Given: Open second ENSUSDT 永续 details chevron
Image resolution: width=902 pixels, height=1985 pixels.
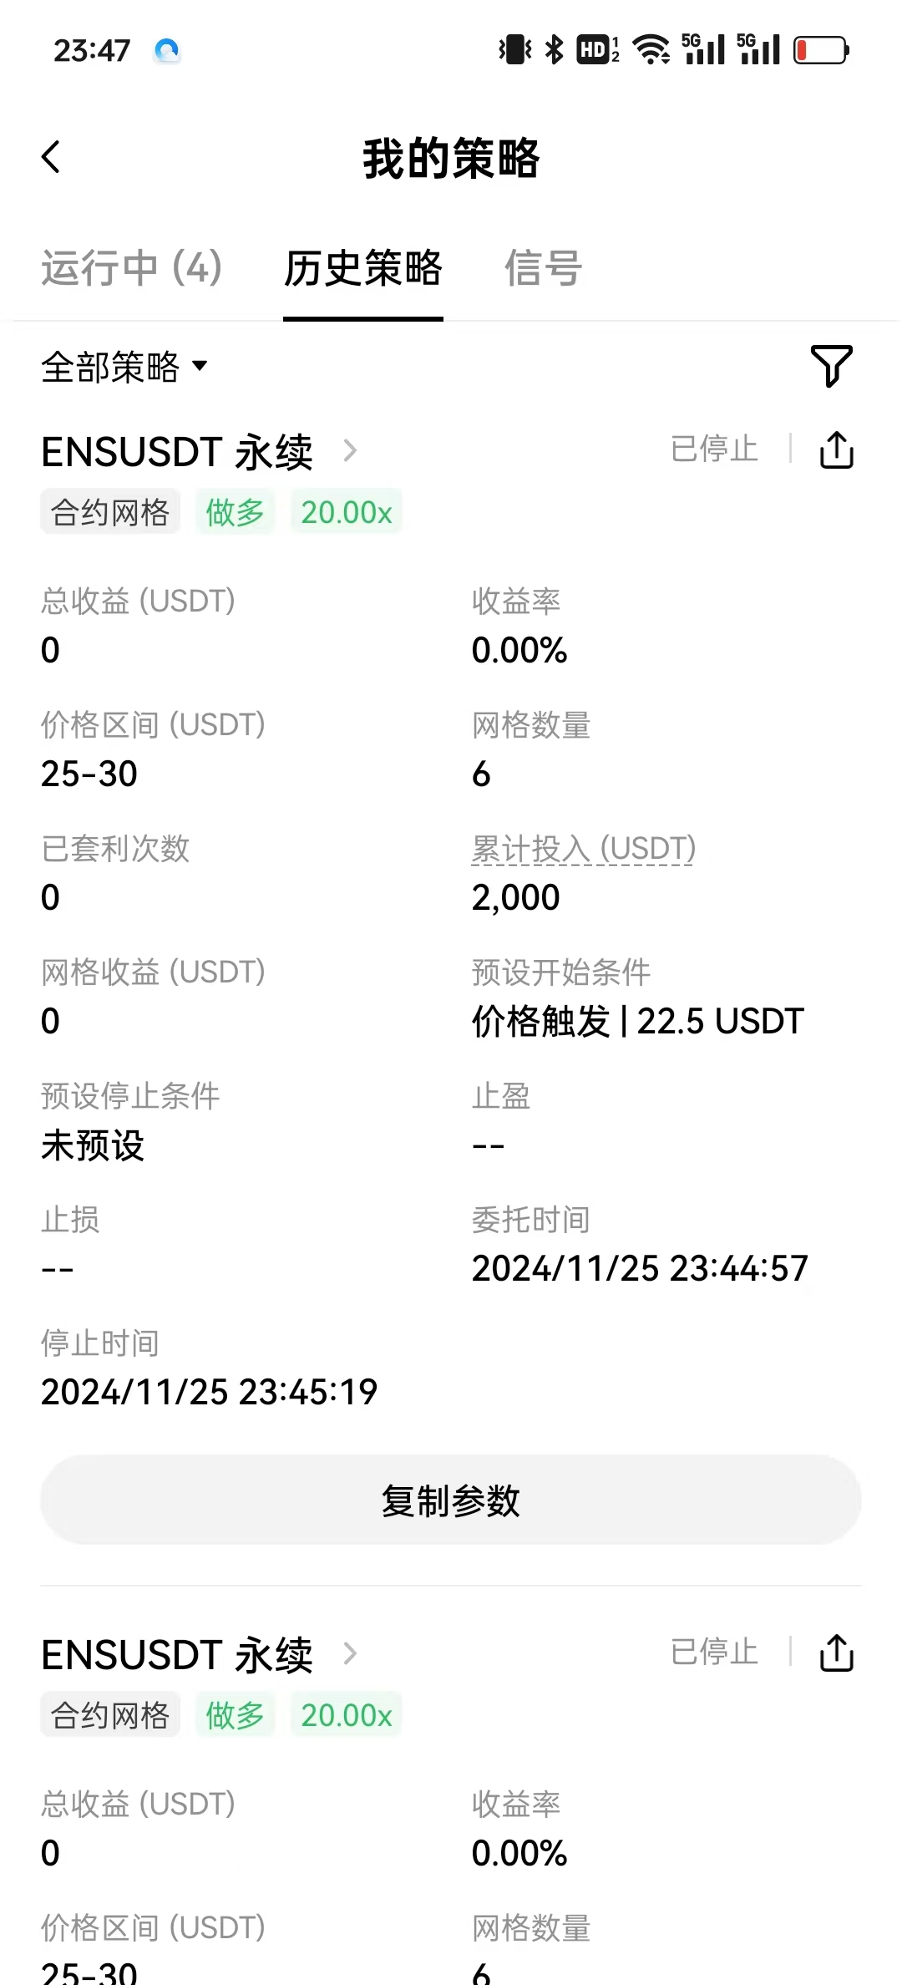Looking at the screenshot, I should coord(350,1653).
